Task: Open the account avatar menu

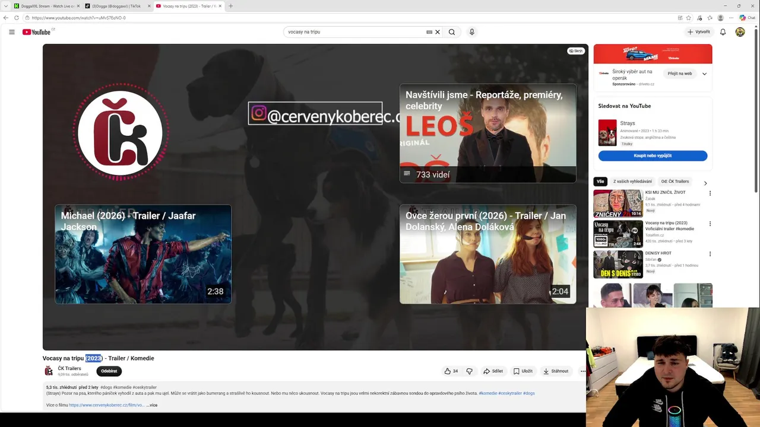Action: pyautogui.click(x=740, y=32)
